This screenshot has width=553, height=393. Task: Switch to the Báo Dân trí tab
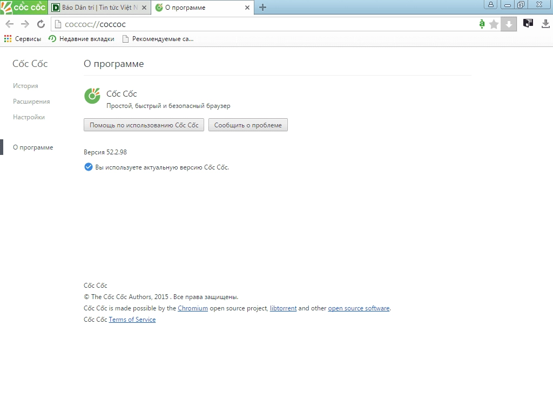[99, 8]
